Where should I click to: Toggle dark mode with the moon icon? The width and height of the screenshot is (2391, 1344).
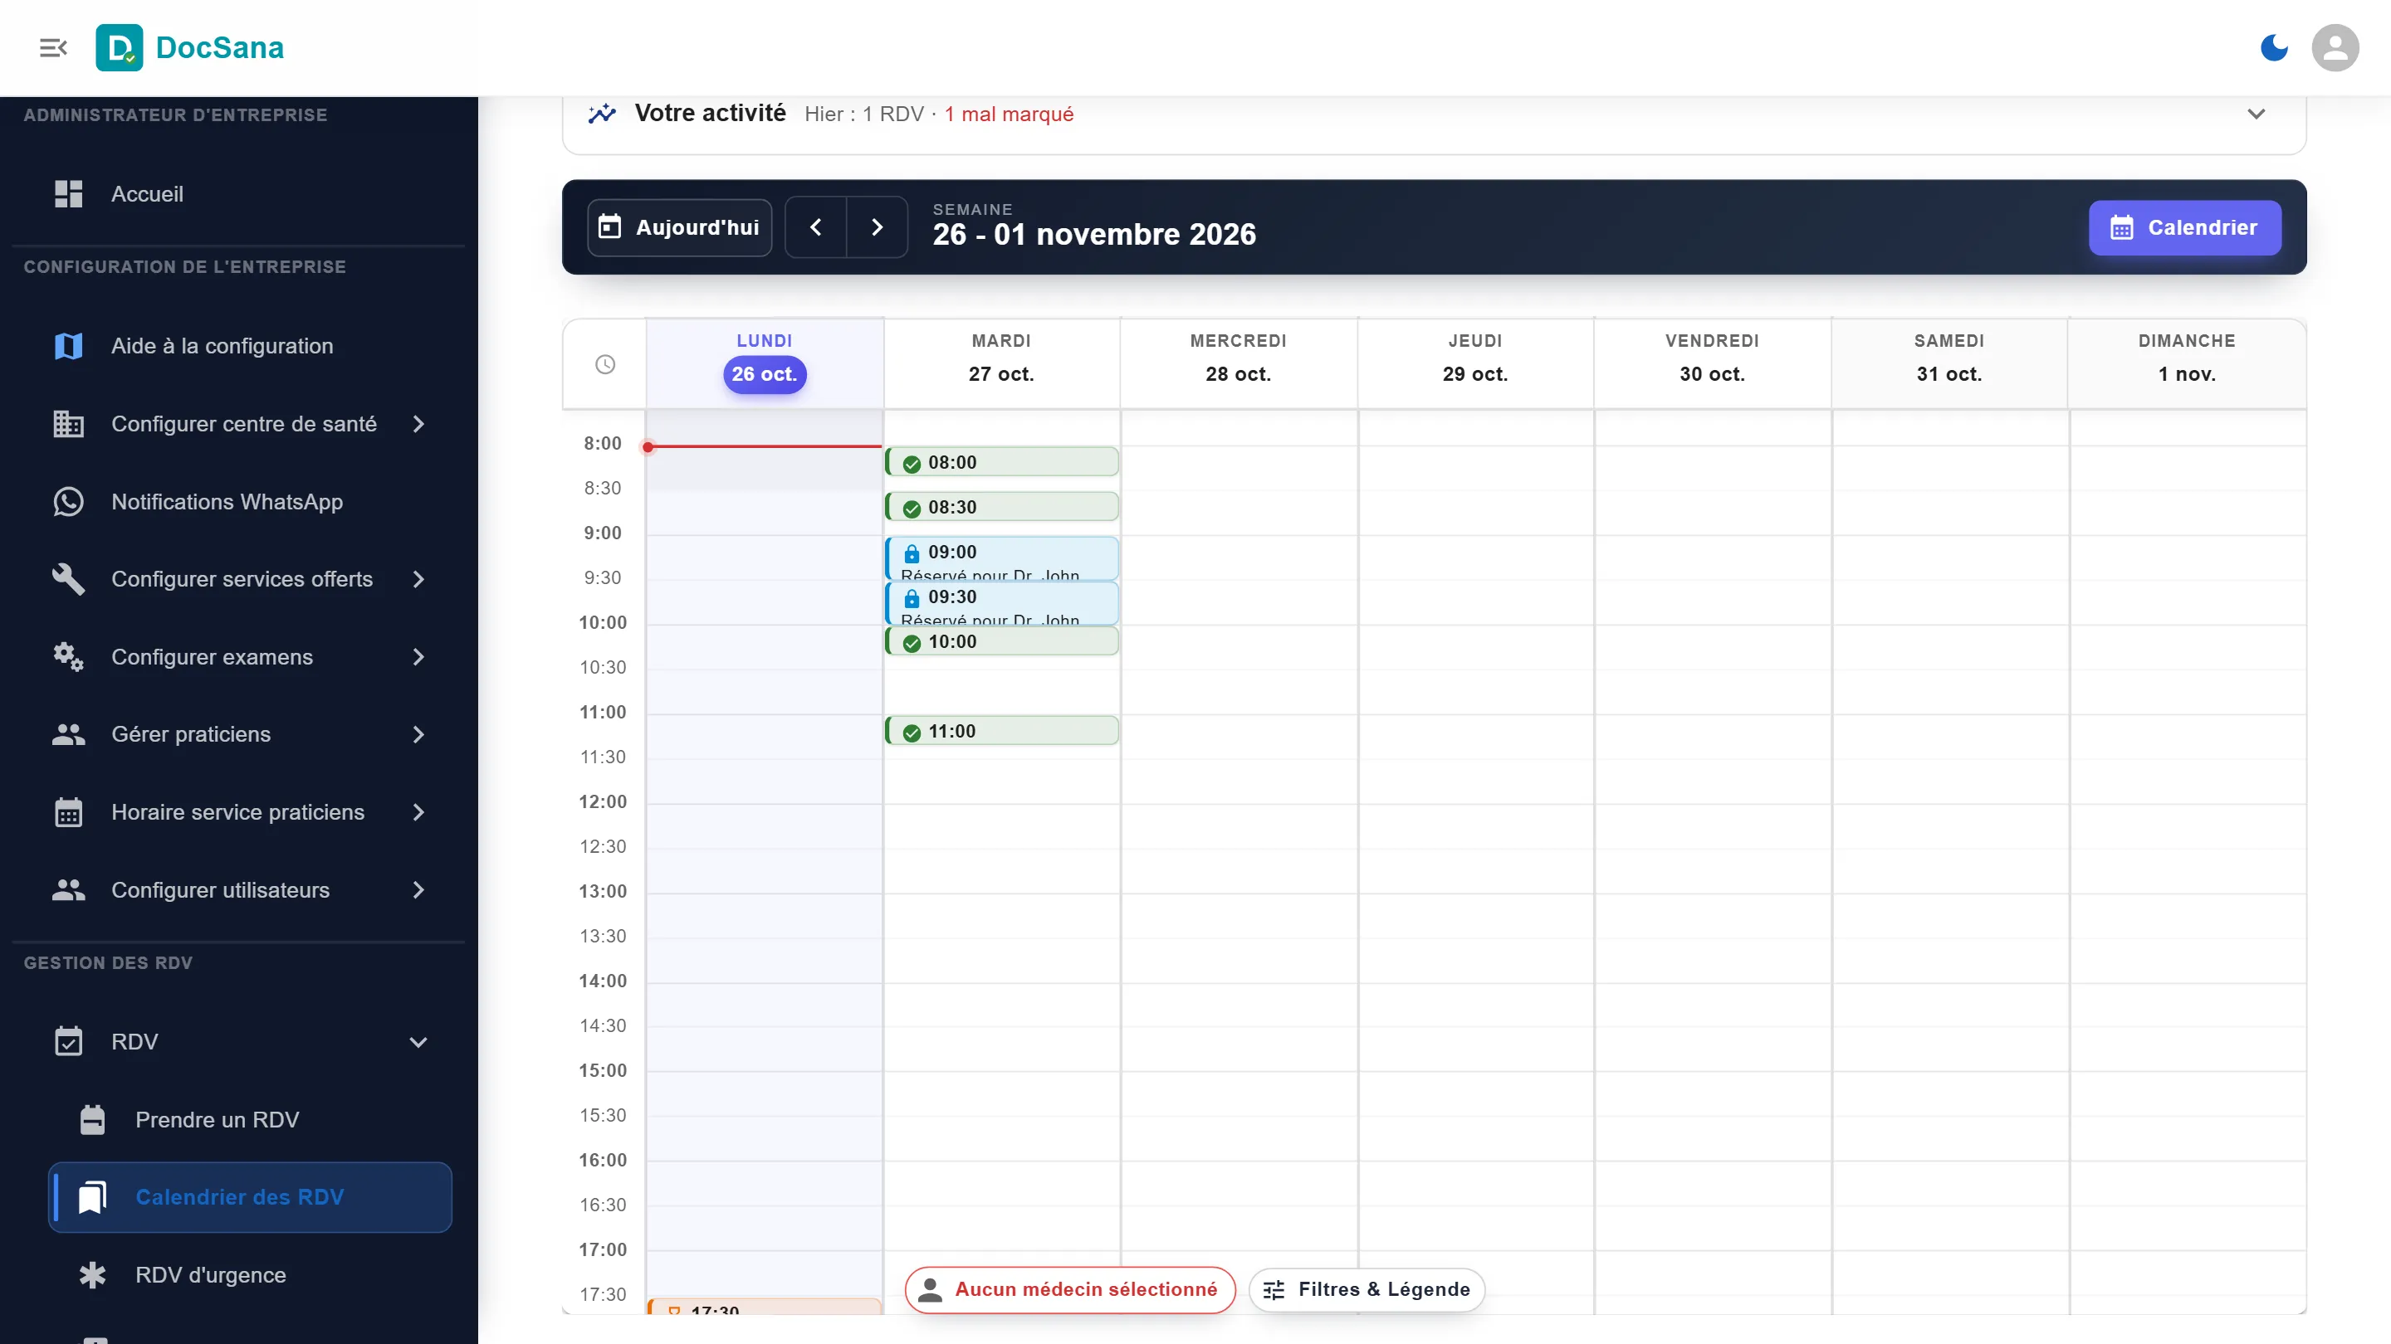tap(2273, 47)
